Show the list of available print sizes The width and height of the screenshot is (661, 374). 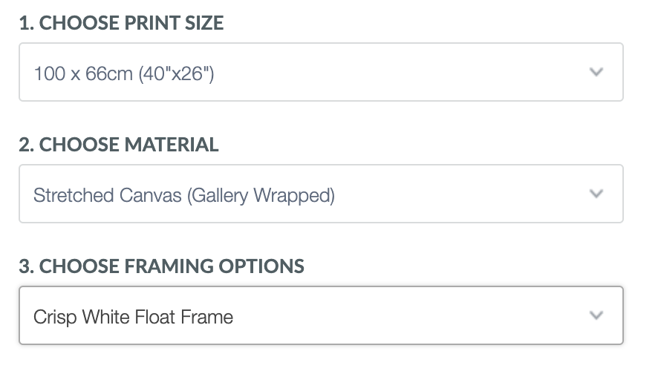321,73
